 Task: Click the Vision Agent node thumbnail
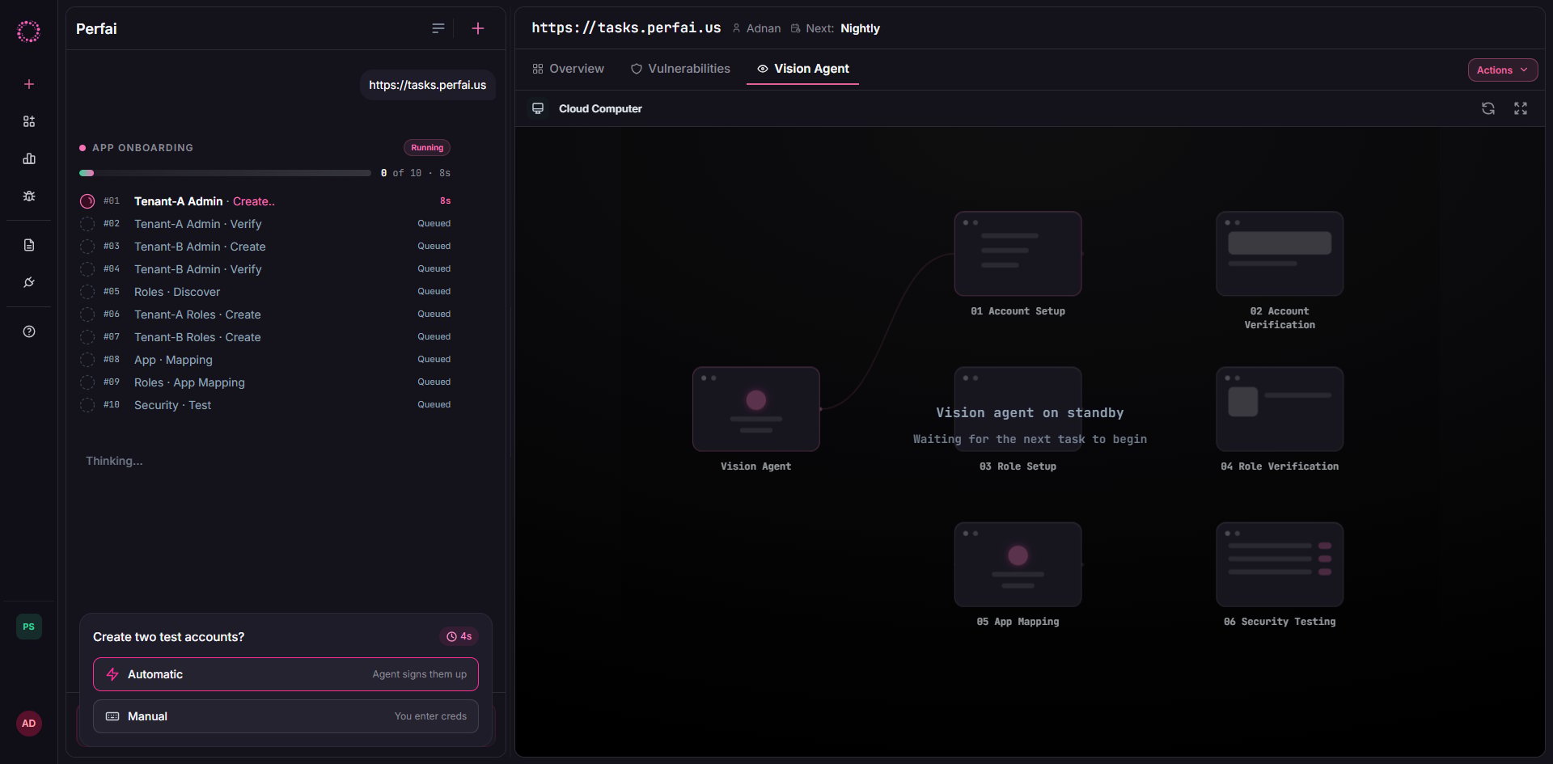(x=756, y=409)
